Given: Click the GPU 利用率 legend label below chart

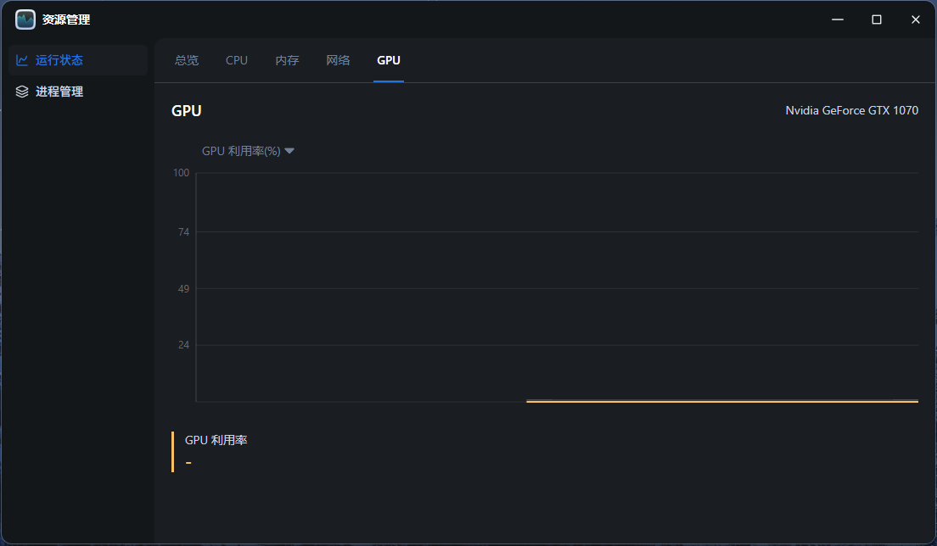Looking at the screenshot, I should 216,440.
